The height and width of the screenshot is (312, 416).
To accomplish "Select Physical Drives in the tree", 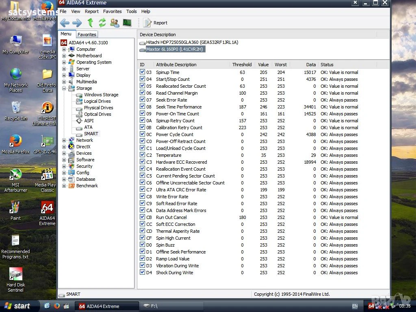I will pos(98,108).
